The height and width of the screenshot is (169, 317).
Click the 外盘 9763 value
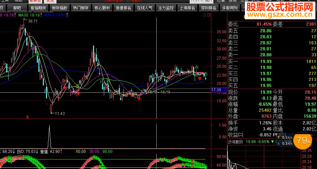(266, 116)
